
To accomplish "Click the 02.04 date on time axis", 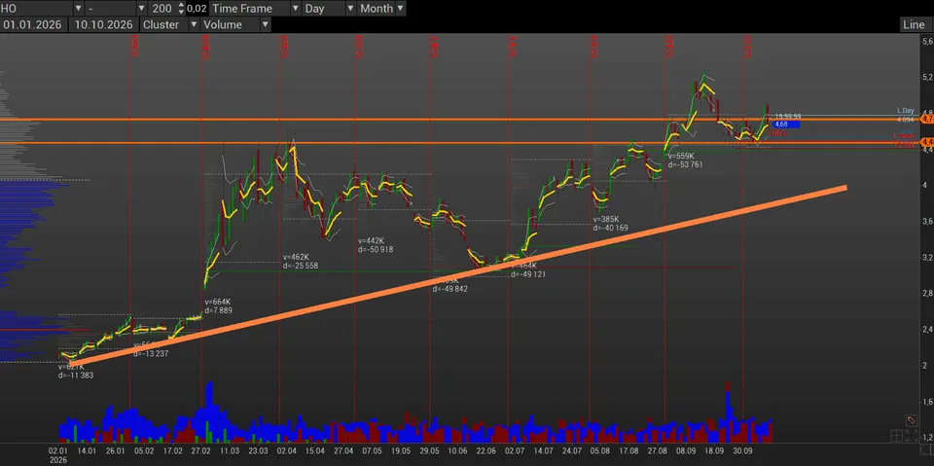I will (286, 451).
